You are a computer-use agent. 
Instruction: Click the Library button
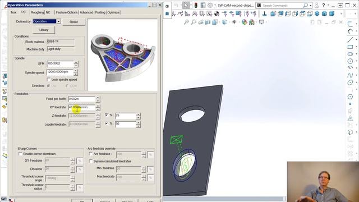click(x=44, y=30)
